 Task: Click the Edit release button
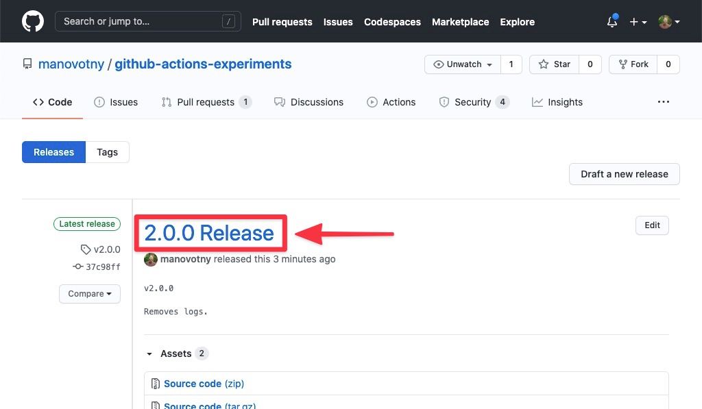click(x=652, y=225)
